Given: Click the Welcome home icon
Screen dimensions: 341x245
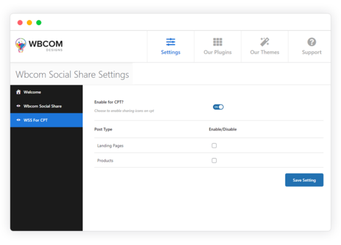Looking at the screenshot, I should (x=18, y=92).
